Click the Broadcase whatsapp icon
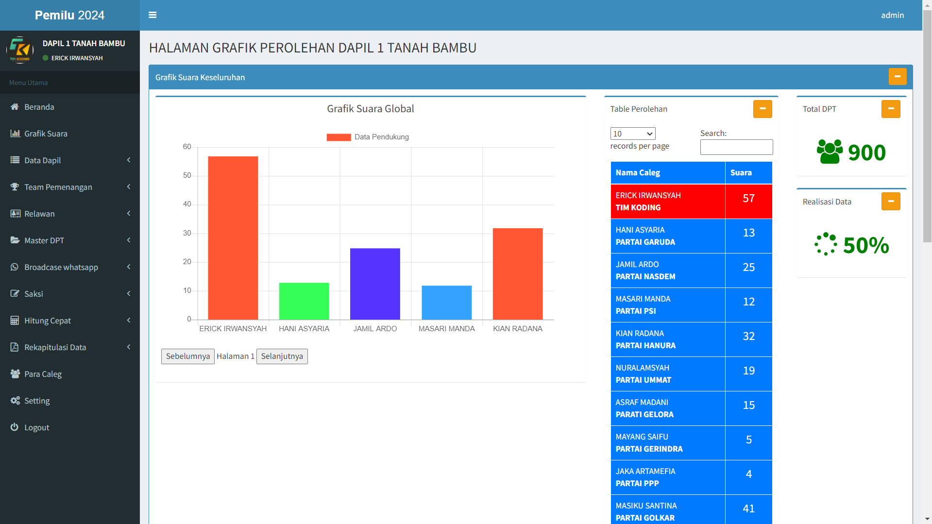 point(15,267)
